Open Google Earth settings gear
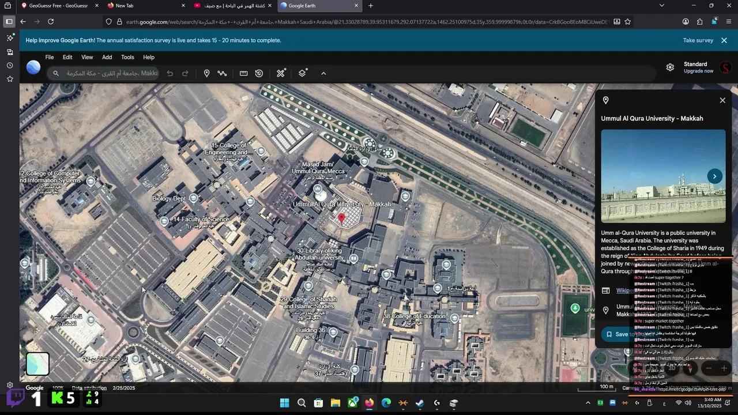Viewport: 738px width, 415px height. click(670, 67)
